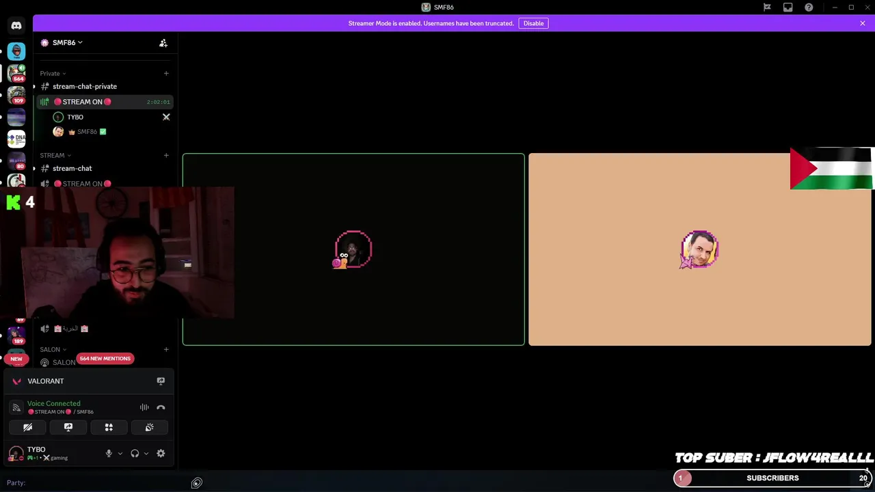The width and height of the screenshot is (875, 492).
Task: Open the server with 189 unread badge
Action: (16, 335)
